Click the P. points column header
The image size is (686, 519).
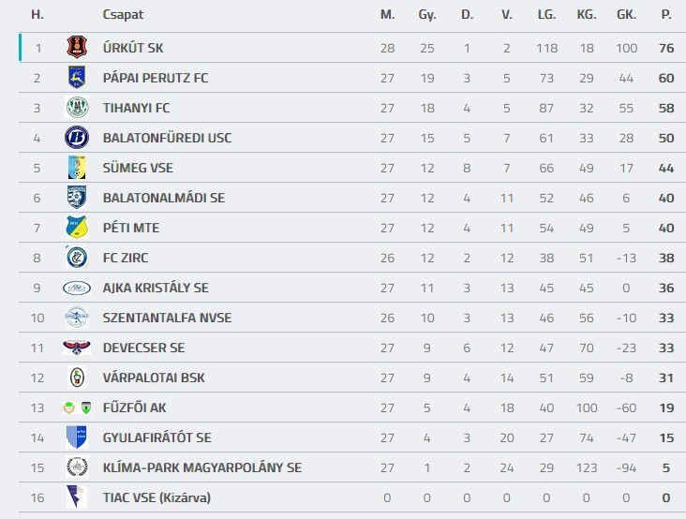pyautogui.click(x=666, y=15)
